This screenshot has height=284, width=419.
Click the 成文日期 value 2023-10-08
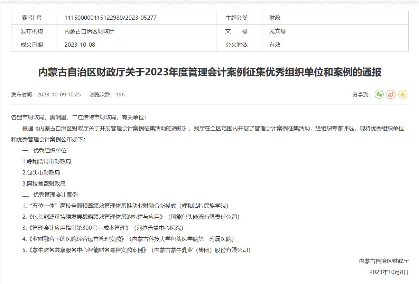(x=80, y=45)
